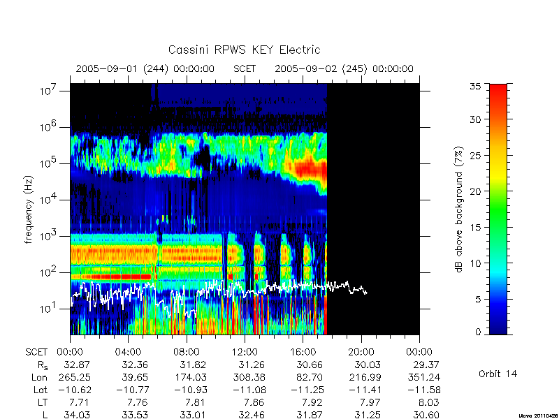This screenshot has height=419, width=559.
Task: Click the LT value '8.03'
Action: point(429,402)
